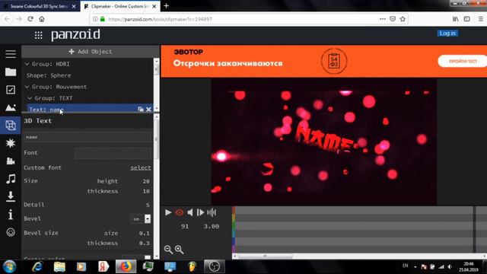Image resolution: width=487 pixels, height=274 pixels.
Task: Edit the Size height value 20
Action: (x=146, y=181)
